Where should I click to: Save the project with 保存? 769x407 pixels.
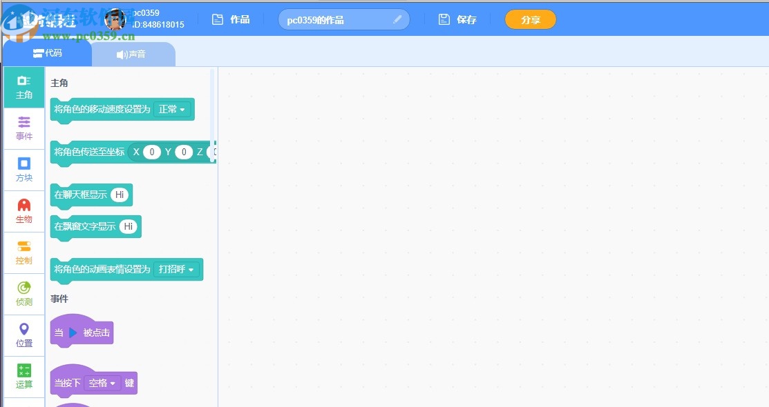click(x=457, y=19)
